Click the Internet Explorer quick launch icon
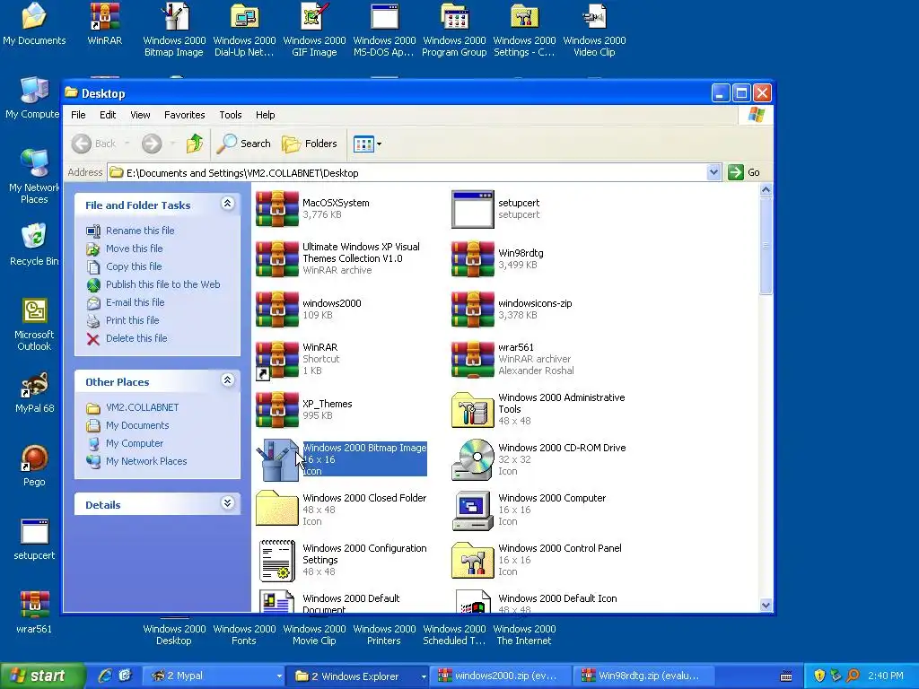Viewport: 919px width, 689px height. tap(105, 676)
